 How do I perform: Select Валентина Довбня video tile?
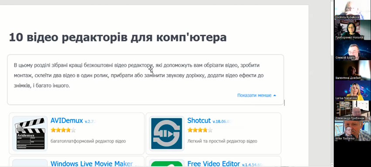click(353, 70)
